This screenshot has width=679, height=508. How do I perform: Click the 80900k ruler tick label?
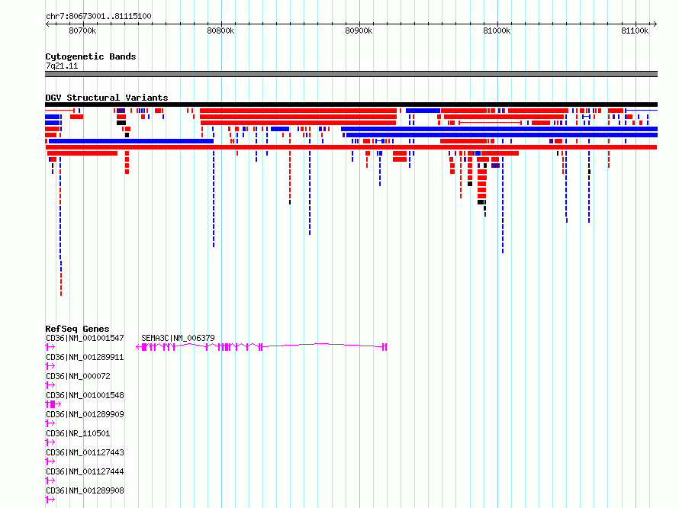point(359,31)
